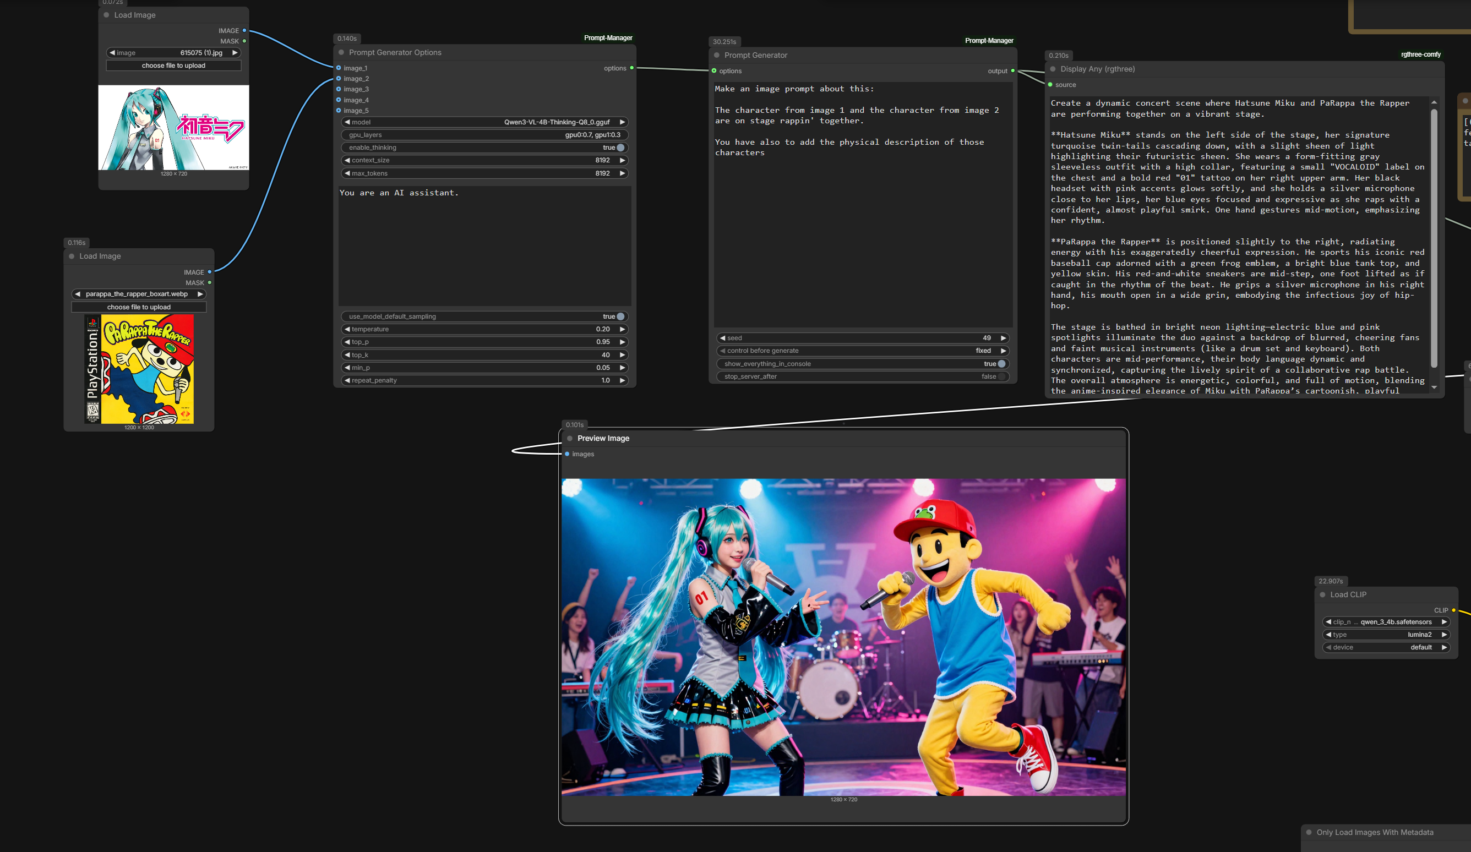Click right arrow to increase seed value
Viewport: 1471px width, 852px height.
tap(1003, 338)
